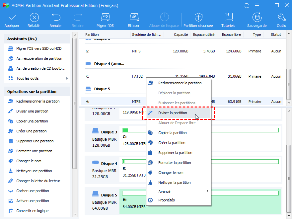Open the Tutoriels book icon

[228, 18]
